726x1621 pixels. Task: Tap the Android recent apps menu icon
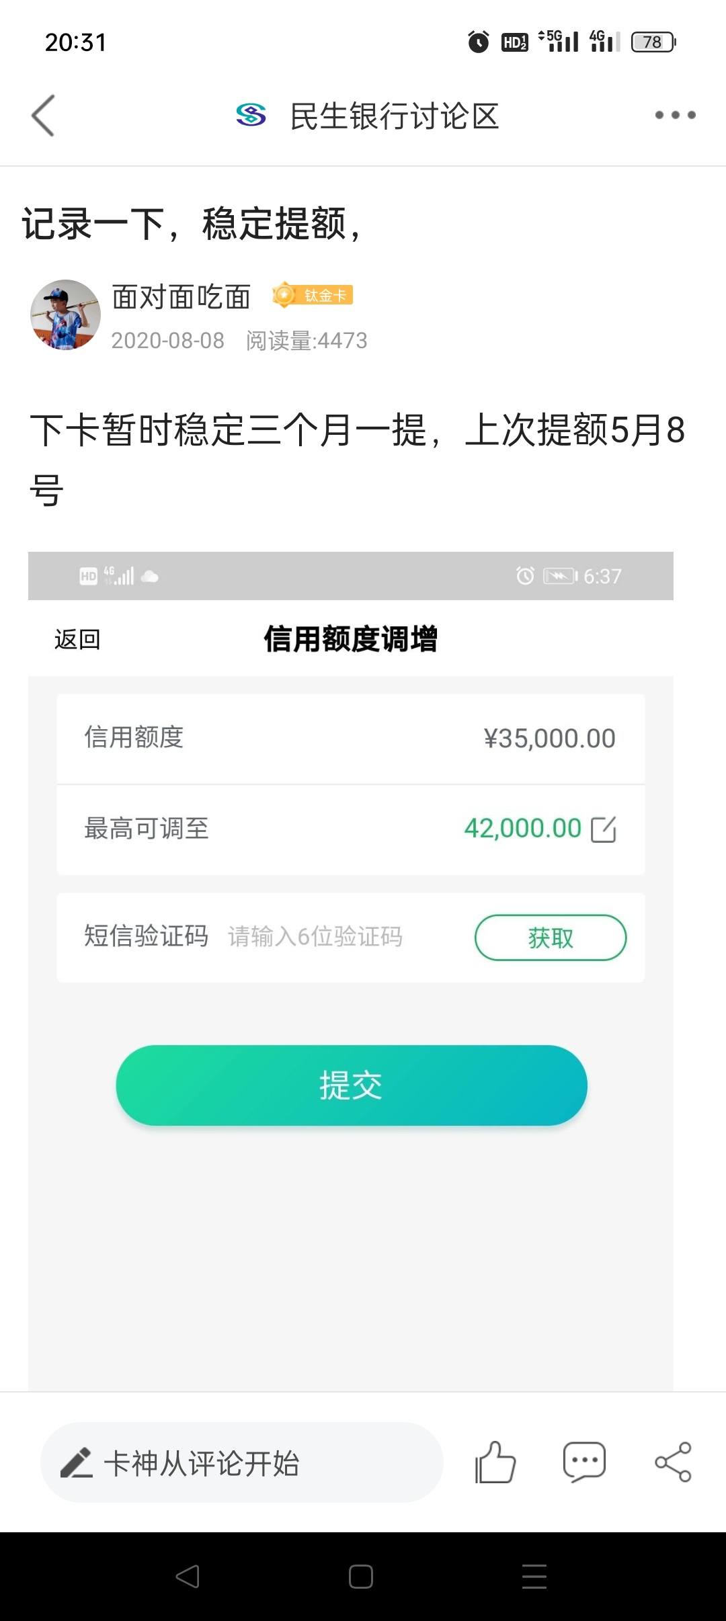pos(534,1576)
